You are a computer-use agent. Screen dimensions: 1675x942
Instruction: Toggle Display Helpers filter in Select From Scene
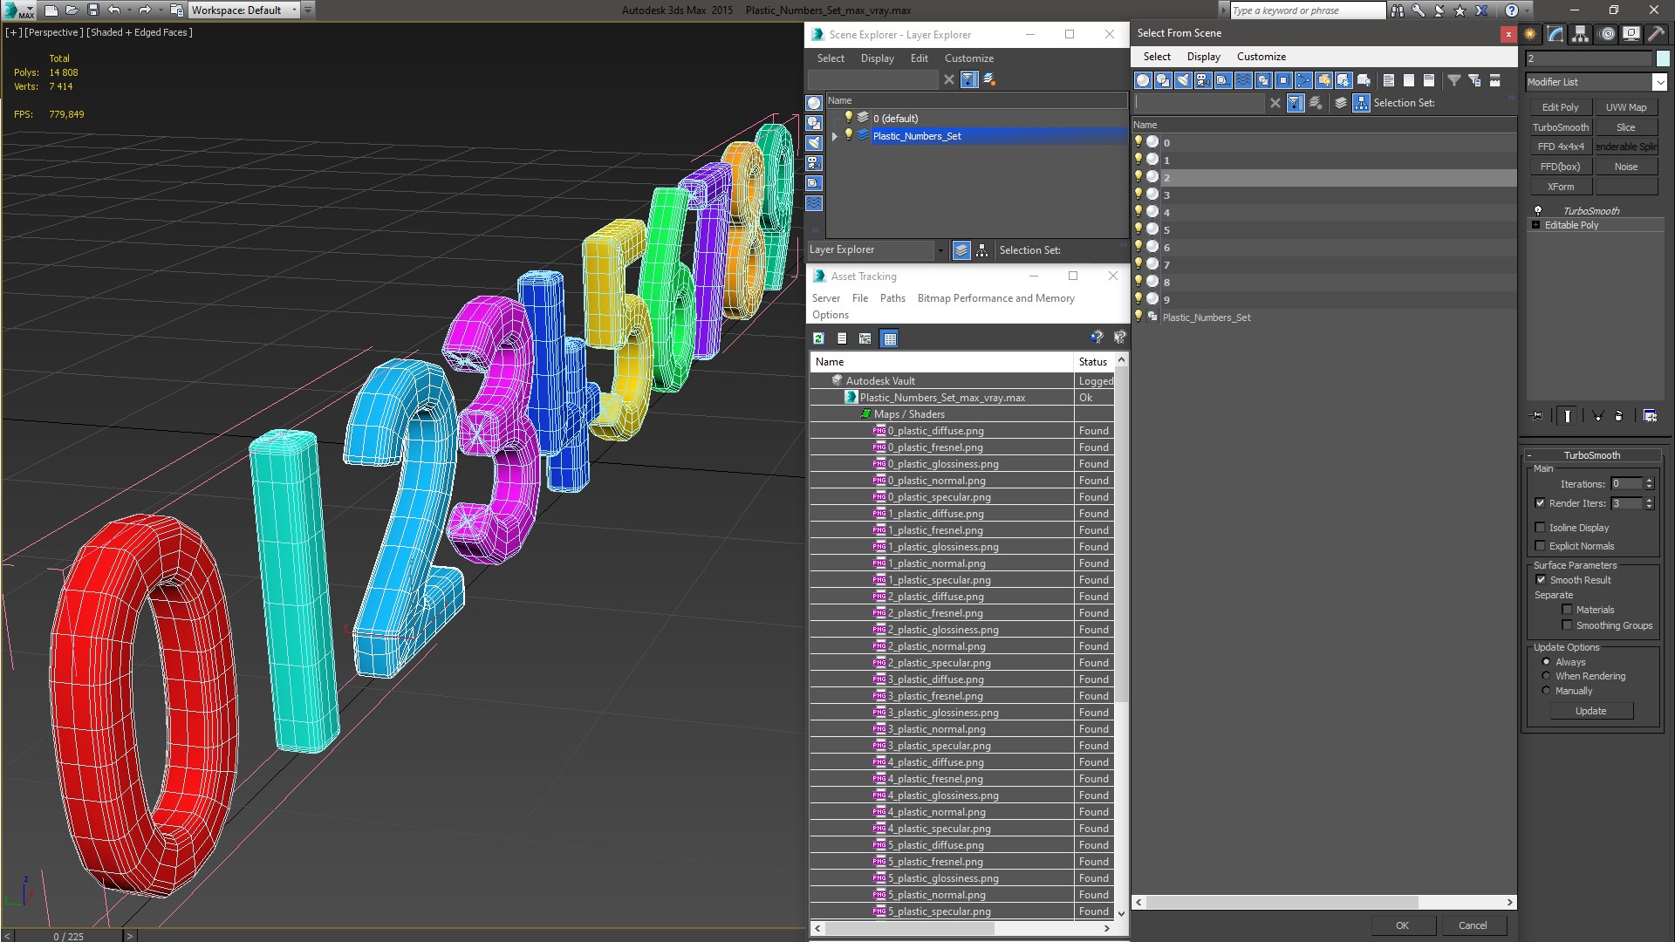pos(1223,80)
